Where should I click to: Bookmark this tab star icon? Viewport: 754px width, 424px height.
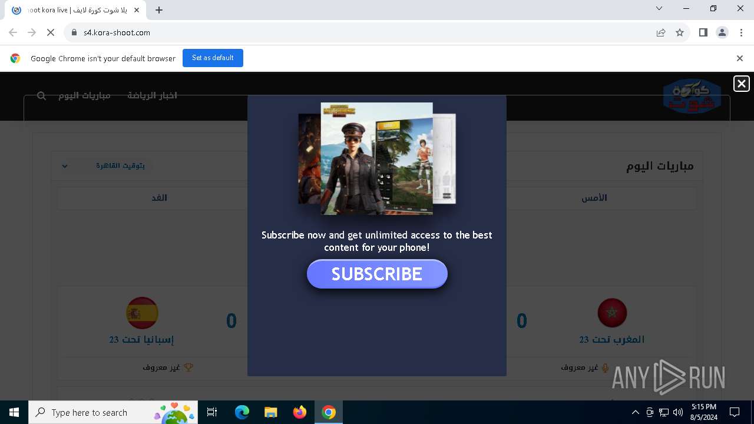coord(680,32)
